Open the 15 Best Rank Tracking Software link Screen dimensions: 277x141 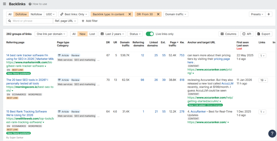[x=27, y=113]
